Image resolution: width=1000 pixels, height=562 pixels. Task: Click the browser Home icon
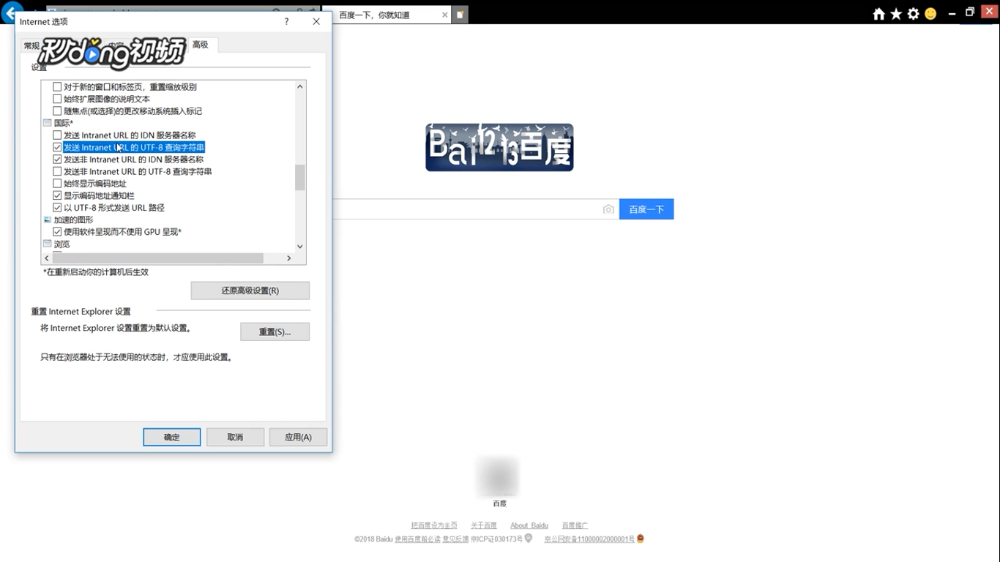coord(878,14)
